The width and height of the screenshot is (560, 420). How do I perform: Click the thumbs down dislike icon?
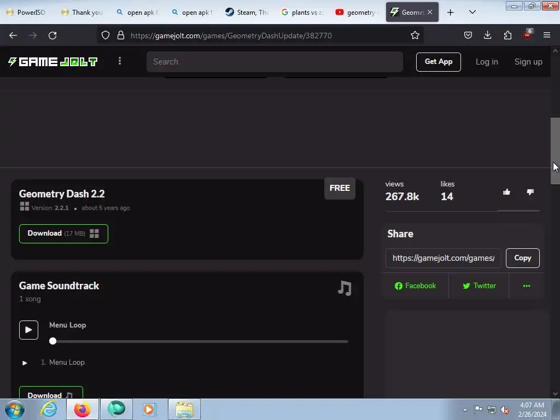[x=530, y=192]
